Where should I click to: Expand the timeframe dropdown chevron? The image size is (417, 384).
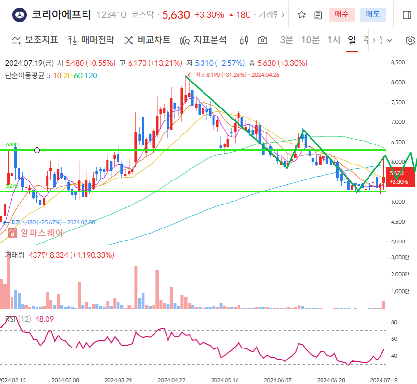click(x=390, y=41)
